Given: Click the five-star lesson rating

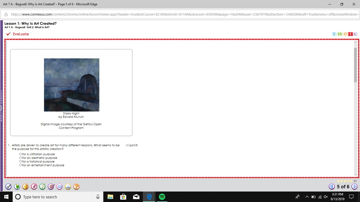Looking at the screenshot, I should (345, 181).
